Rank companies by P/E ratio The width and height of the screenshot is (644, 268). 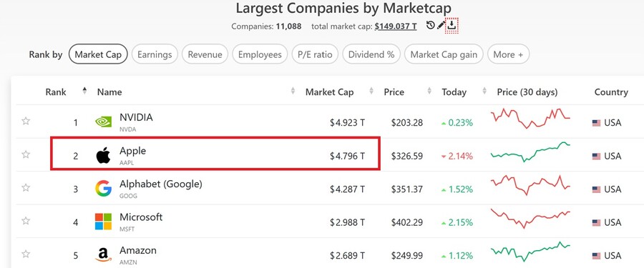315,54
